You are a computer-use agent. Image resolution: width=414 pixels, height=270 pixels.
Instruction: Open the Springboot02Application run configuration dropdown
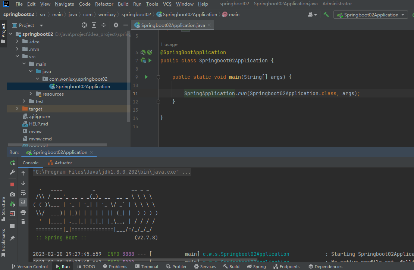coord(371,15)
